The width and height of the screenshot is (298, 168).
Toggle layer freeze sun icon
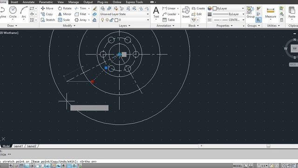(x=107, y=20)
